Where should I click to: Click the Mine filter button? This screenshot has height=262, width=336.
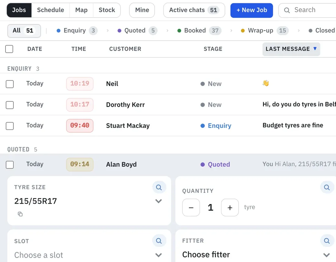coord(142,10)
